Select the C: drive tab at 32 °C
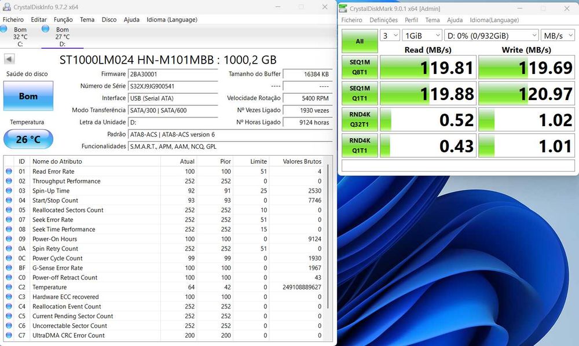579x346 pixels. tap(20, 36)
